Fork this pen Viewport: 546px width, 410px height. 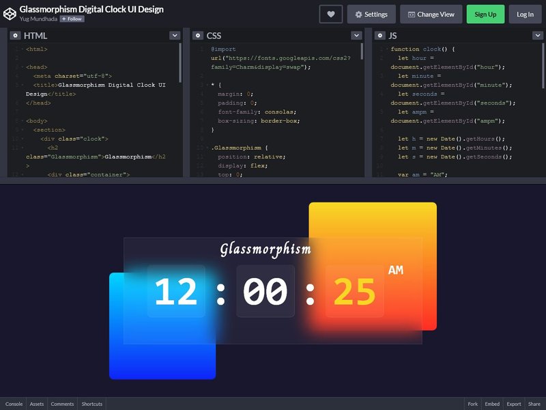(x=472, y=404)
